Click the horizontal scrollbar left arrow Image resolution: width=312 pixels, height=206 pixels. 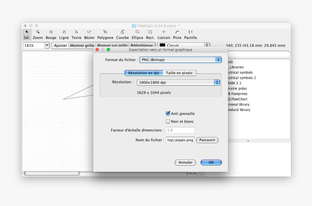click(190, 173)
